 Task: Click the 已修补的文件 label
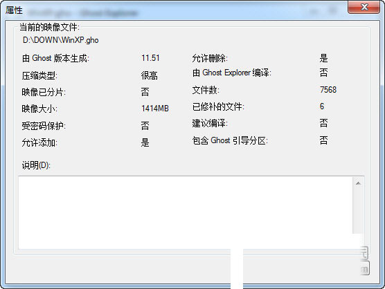tap(218, 106)
